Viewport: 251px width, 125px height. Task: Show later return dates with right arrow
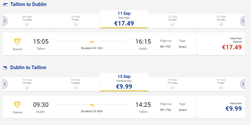[243, 84]
